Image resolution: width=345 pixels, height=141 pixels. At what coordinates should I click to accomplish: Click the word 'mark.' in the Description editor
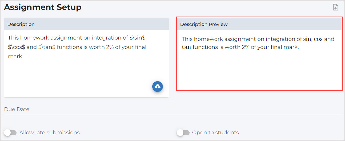15,57
